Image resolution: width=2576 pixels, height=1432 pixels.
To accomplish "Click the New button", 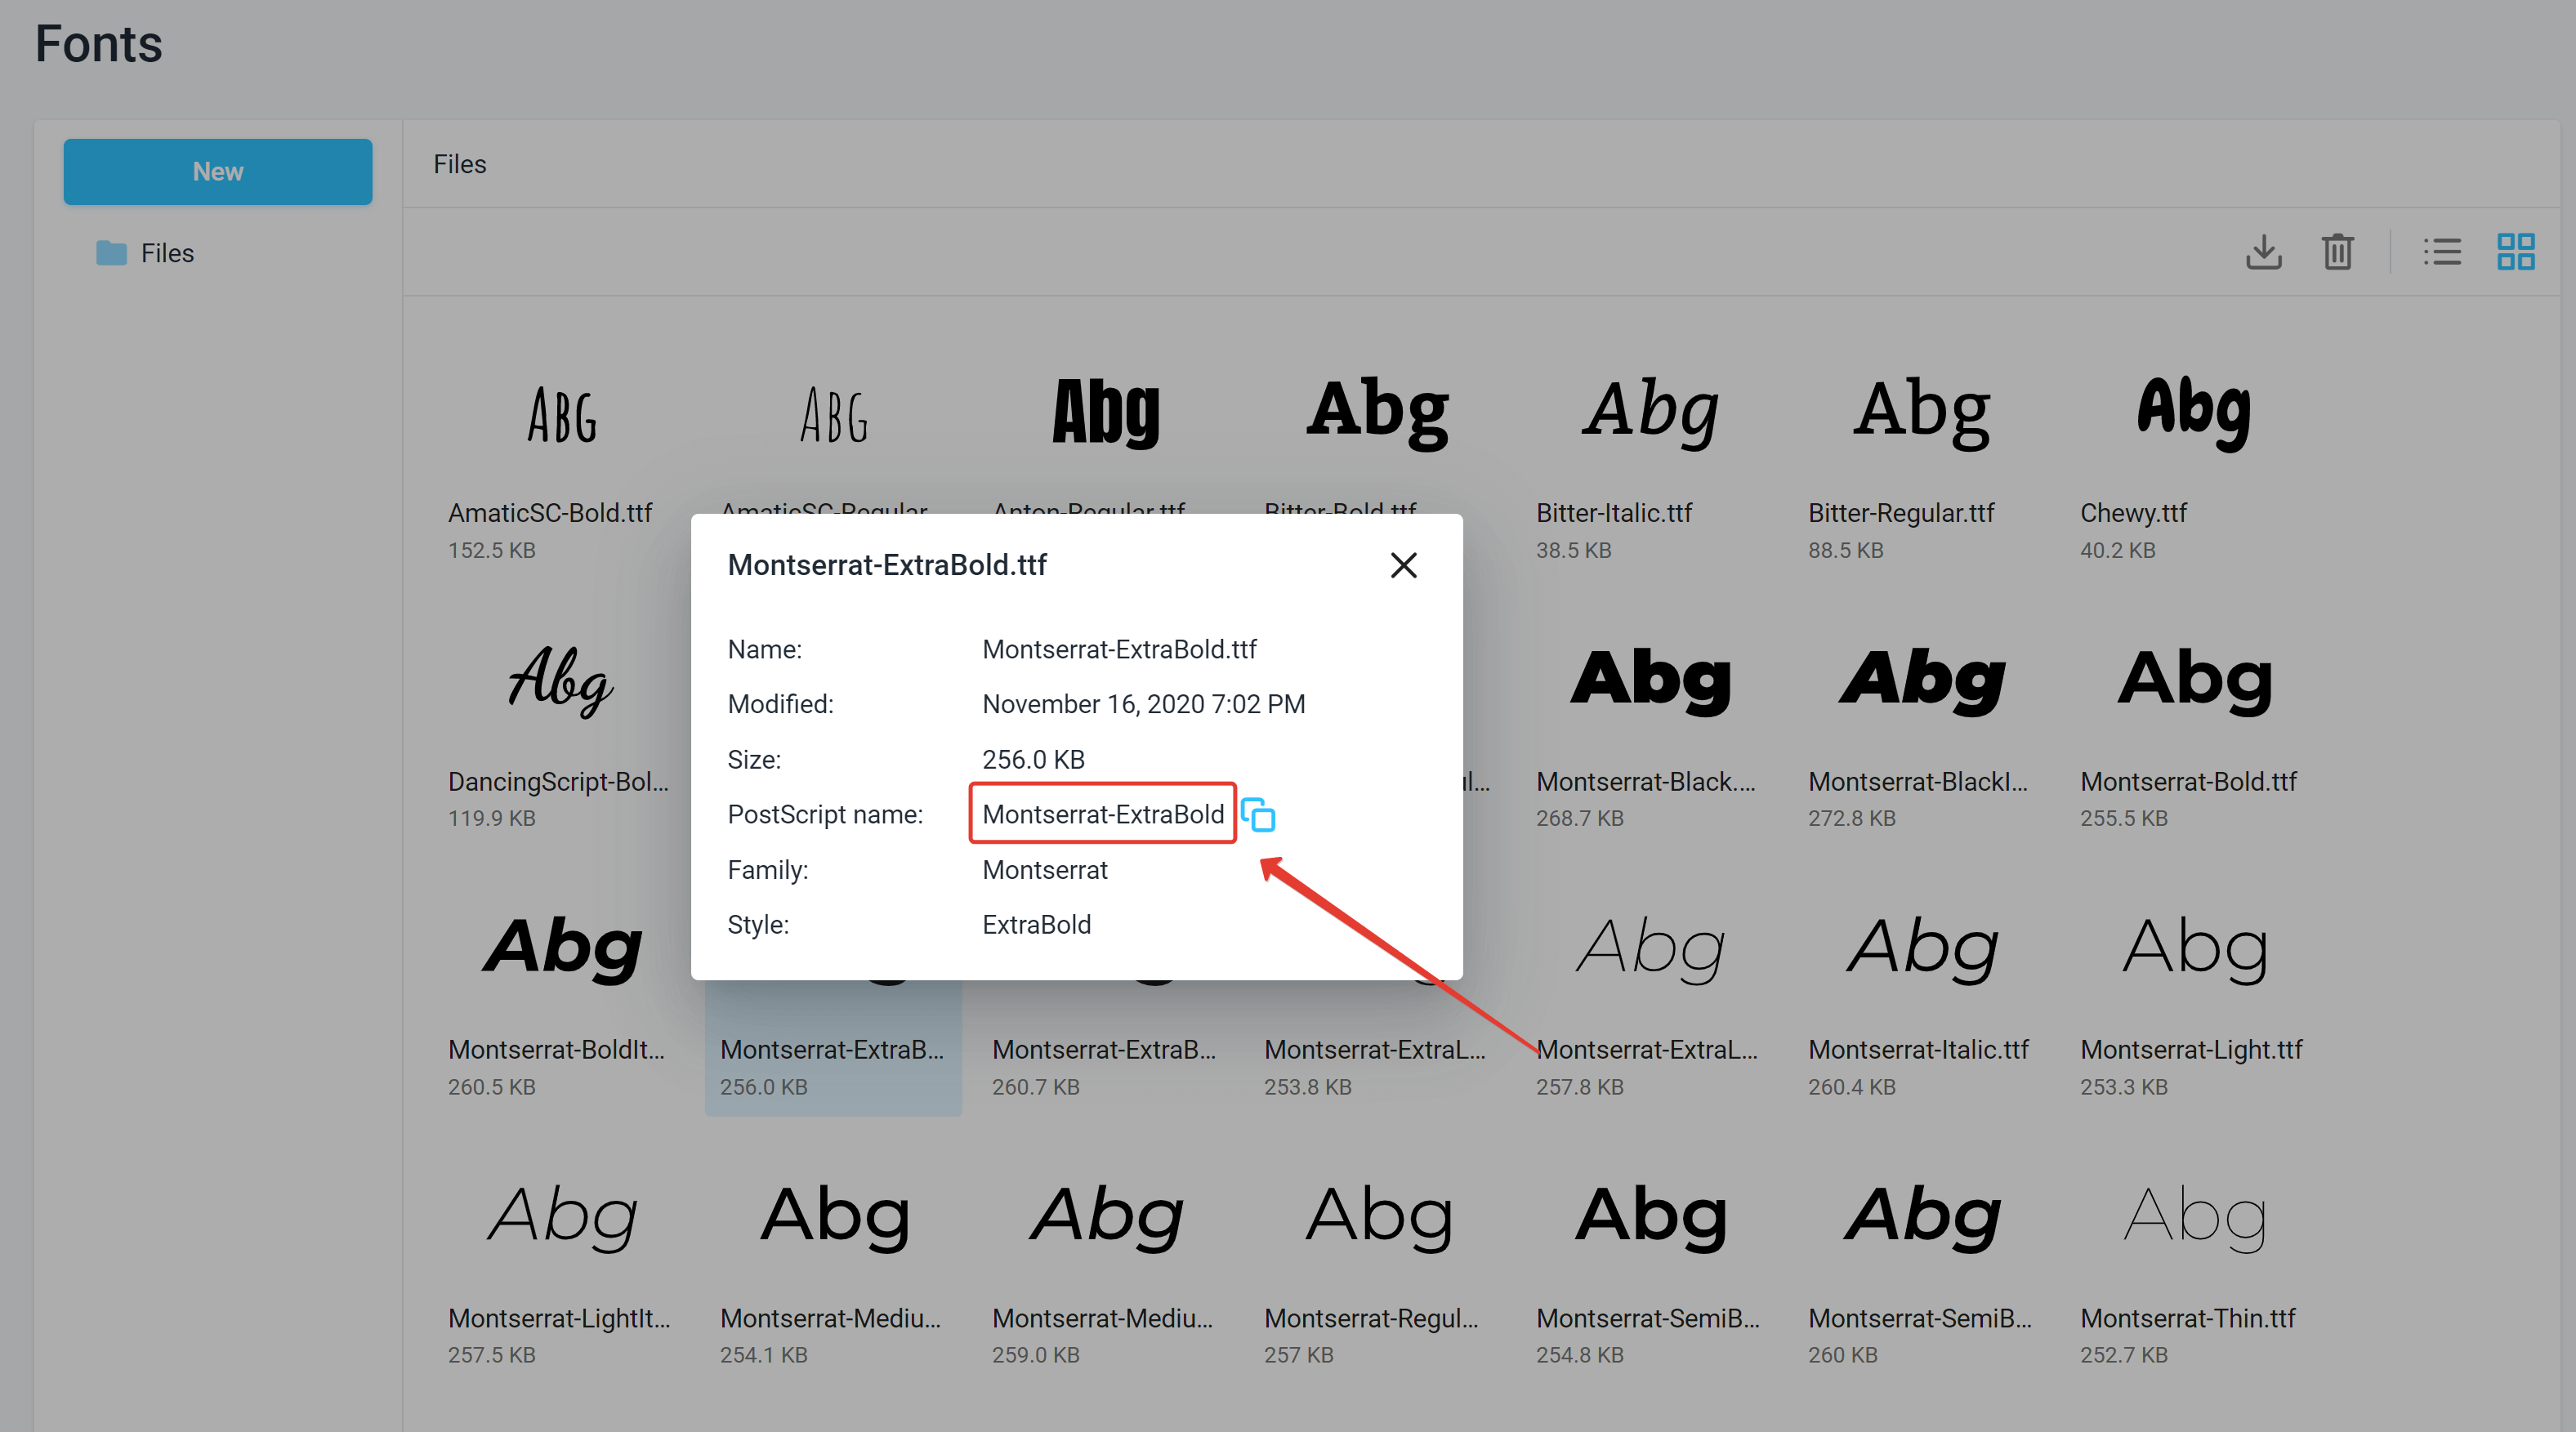I will [x=217, y=171].
